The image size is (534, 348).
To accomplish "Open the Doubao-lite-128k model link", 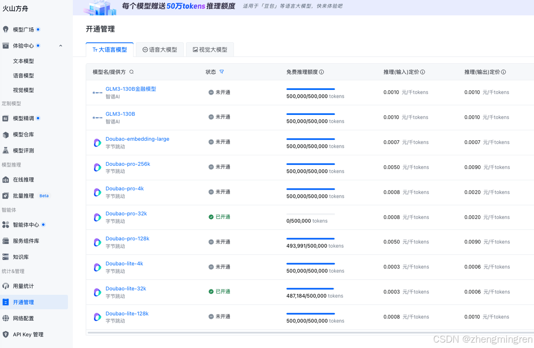I will click(x=127, y=313).
